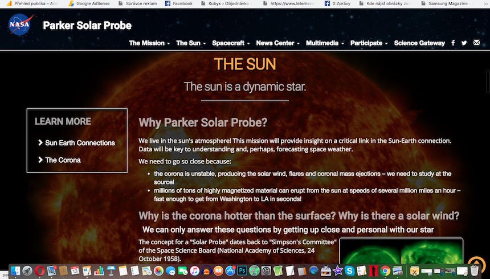490x279 pixels.
Task: Click the email envelope icon in the navbar
Action: pos(476,43)
